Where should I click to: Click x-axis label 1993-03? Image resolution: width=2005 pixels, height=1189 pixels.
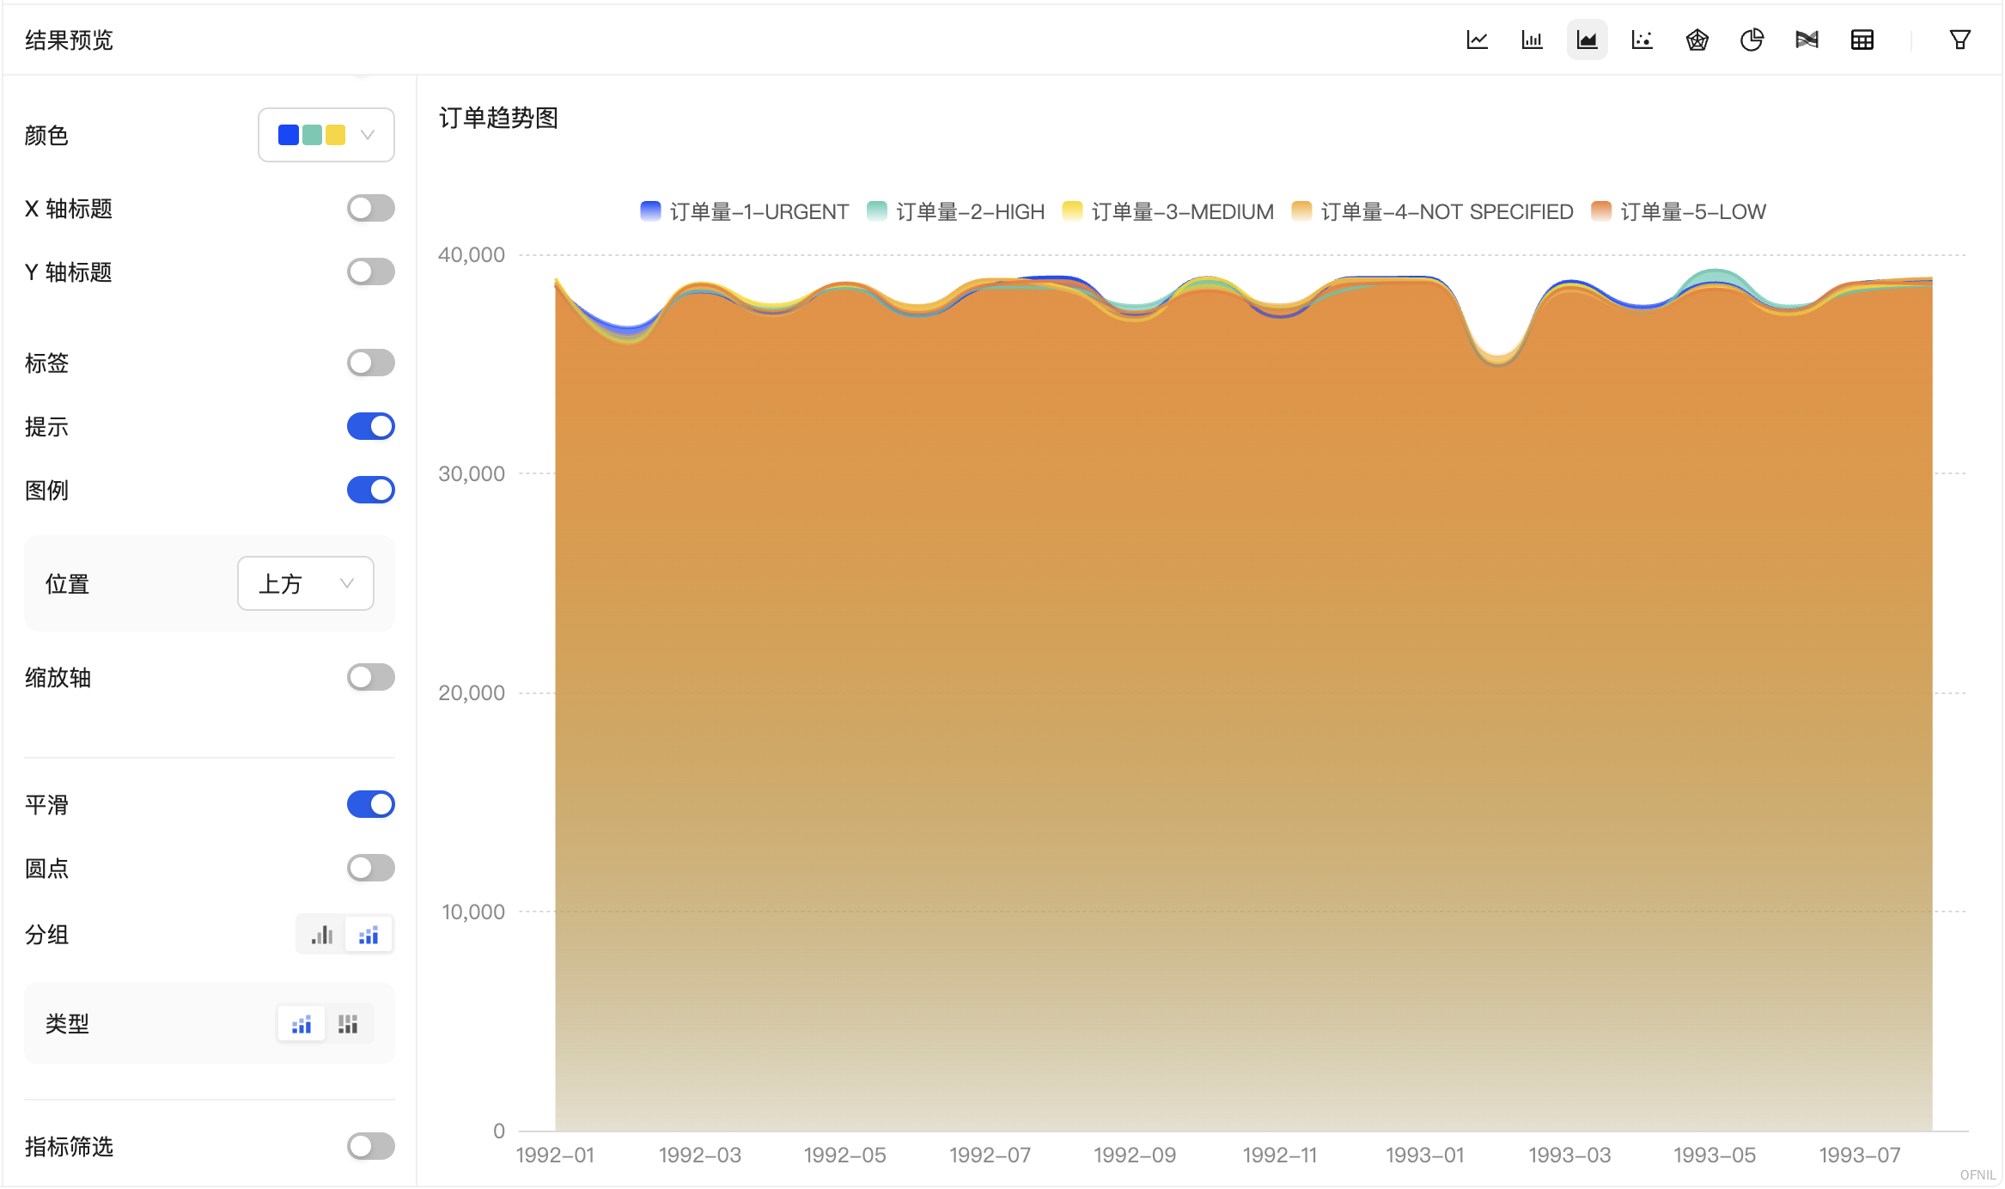pos(1569,1155)
